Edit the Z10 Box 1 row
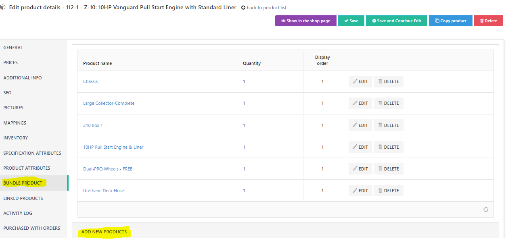Viewport: 506px width, 239px height. [360, 125]
